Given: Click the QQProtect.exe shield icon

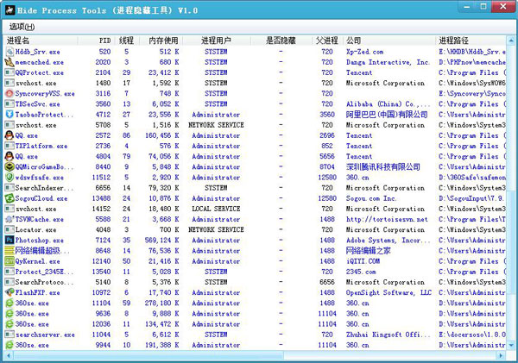Looking at the screenshot, I should (9, 72).
